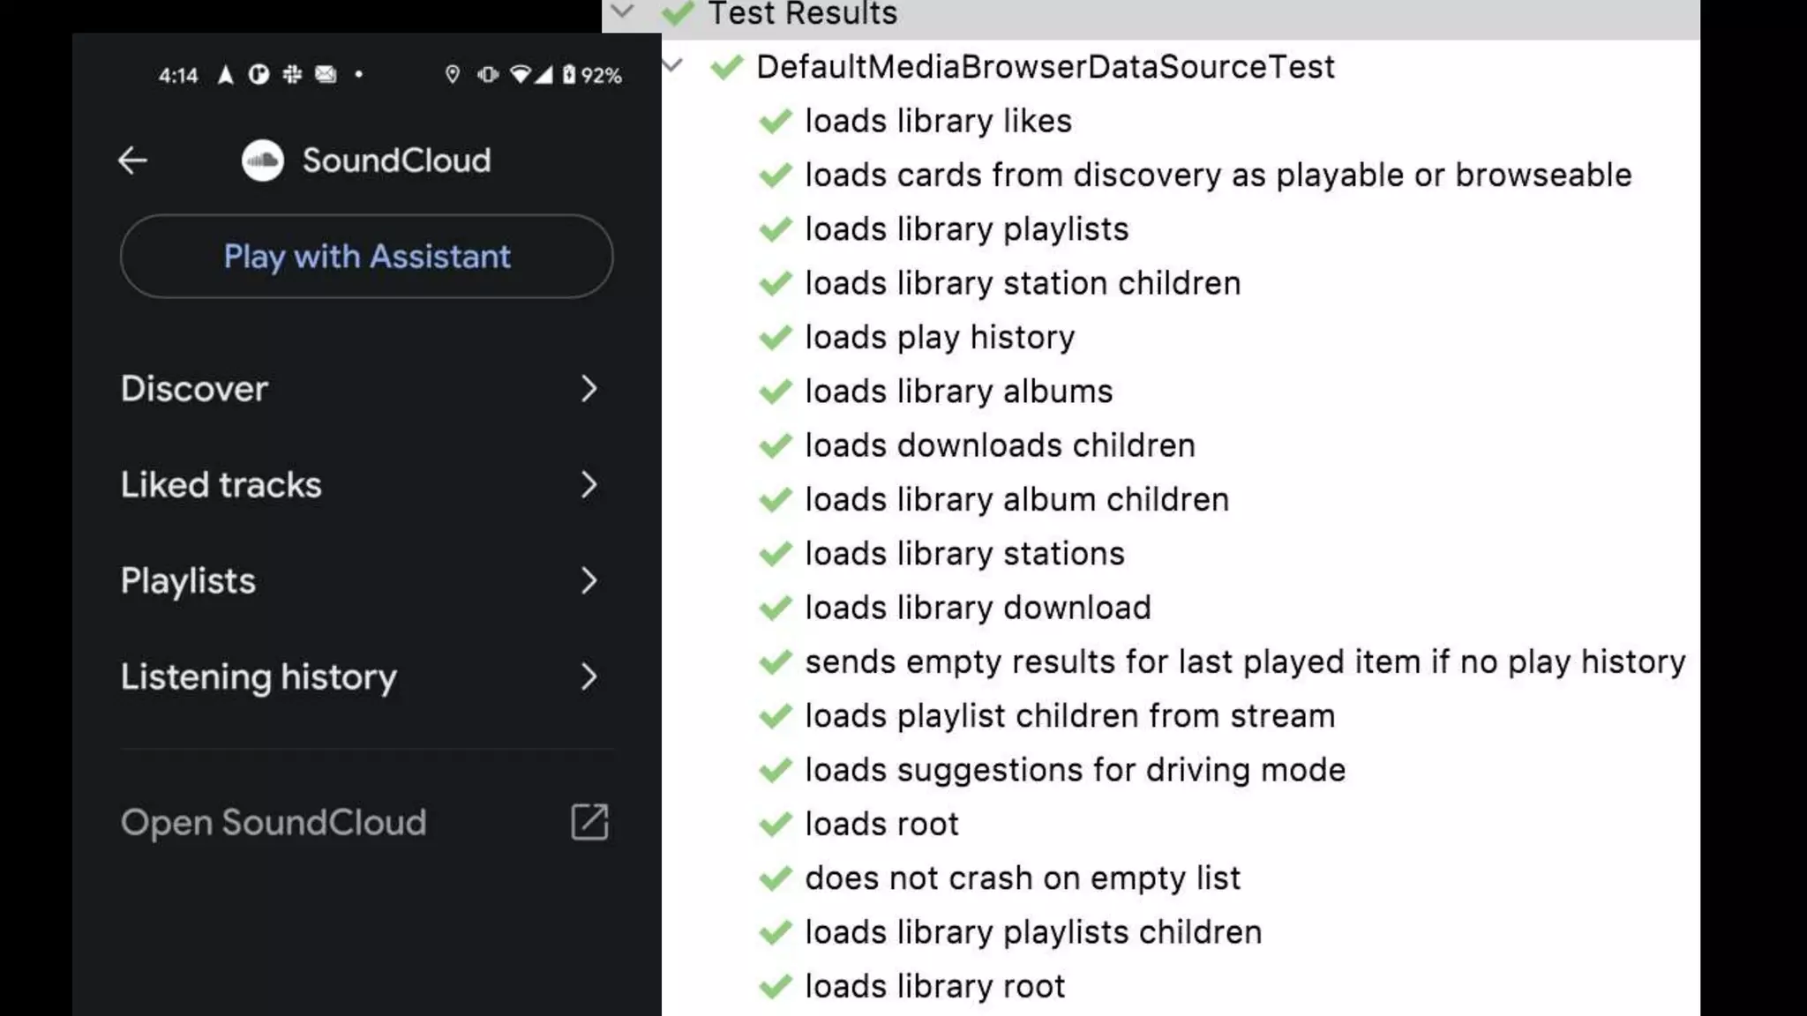The image size is (1807, 1016).
Task: Select the loads play history test
Action: pyautogui.click(x=940, y=338)
